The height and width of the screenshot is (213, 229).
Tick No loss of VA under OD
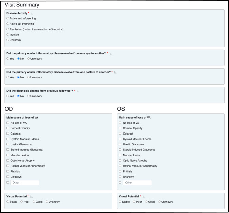pyautogui.click(x=7, y=123)
